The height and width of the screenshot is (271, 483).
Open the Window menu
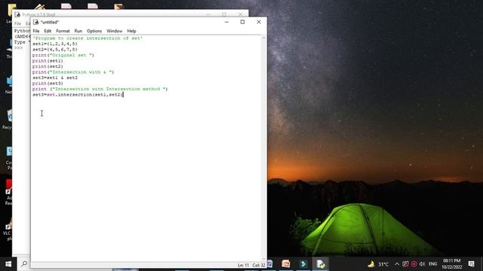[114, 31]
